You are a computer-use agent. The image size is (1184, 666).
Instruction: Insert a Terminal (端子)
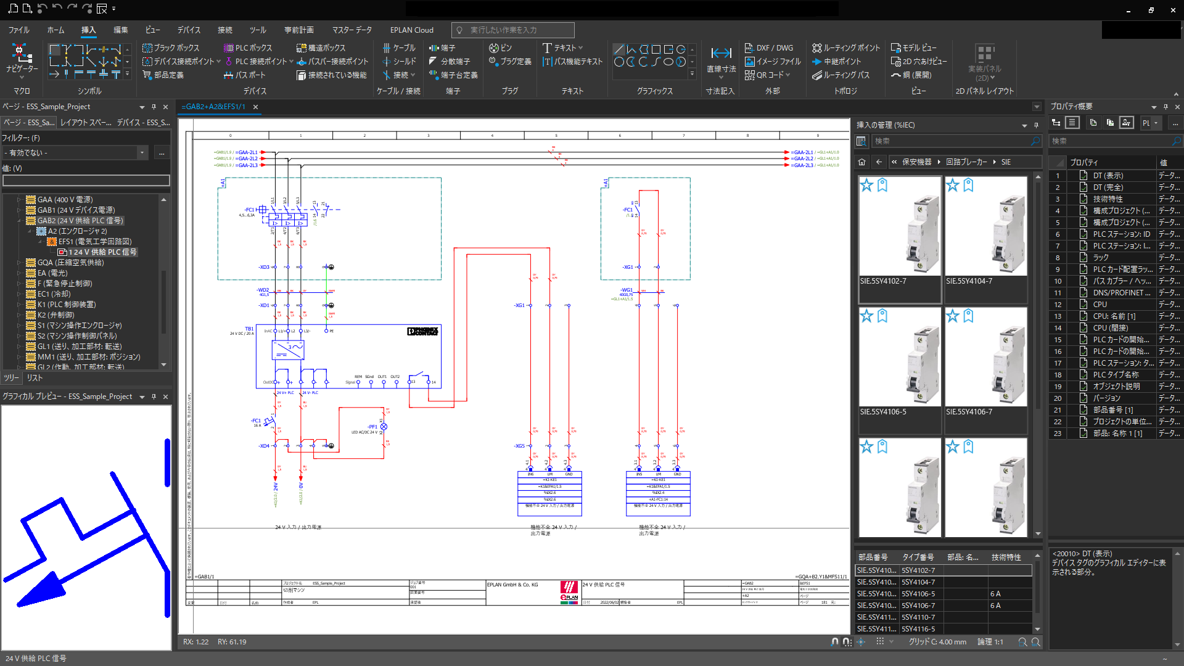(x=442, y=47)
